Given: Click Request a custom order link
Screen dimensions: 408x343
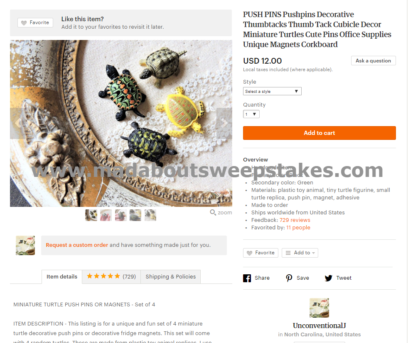Looking at the screenshot, I should [x=77, y=245].
